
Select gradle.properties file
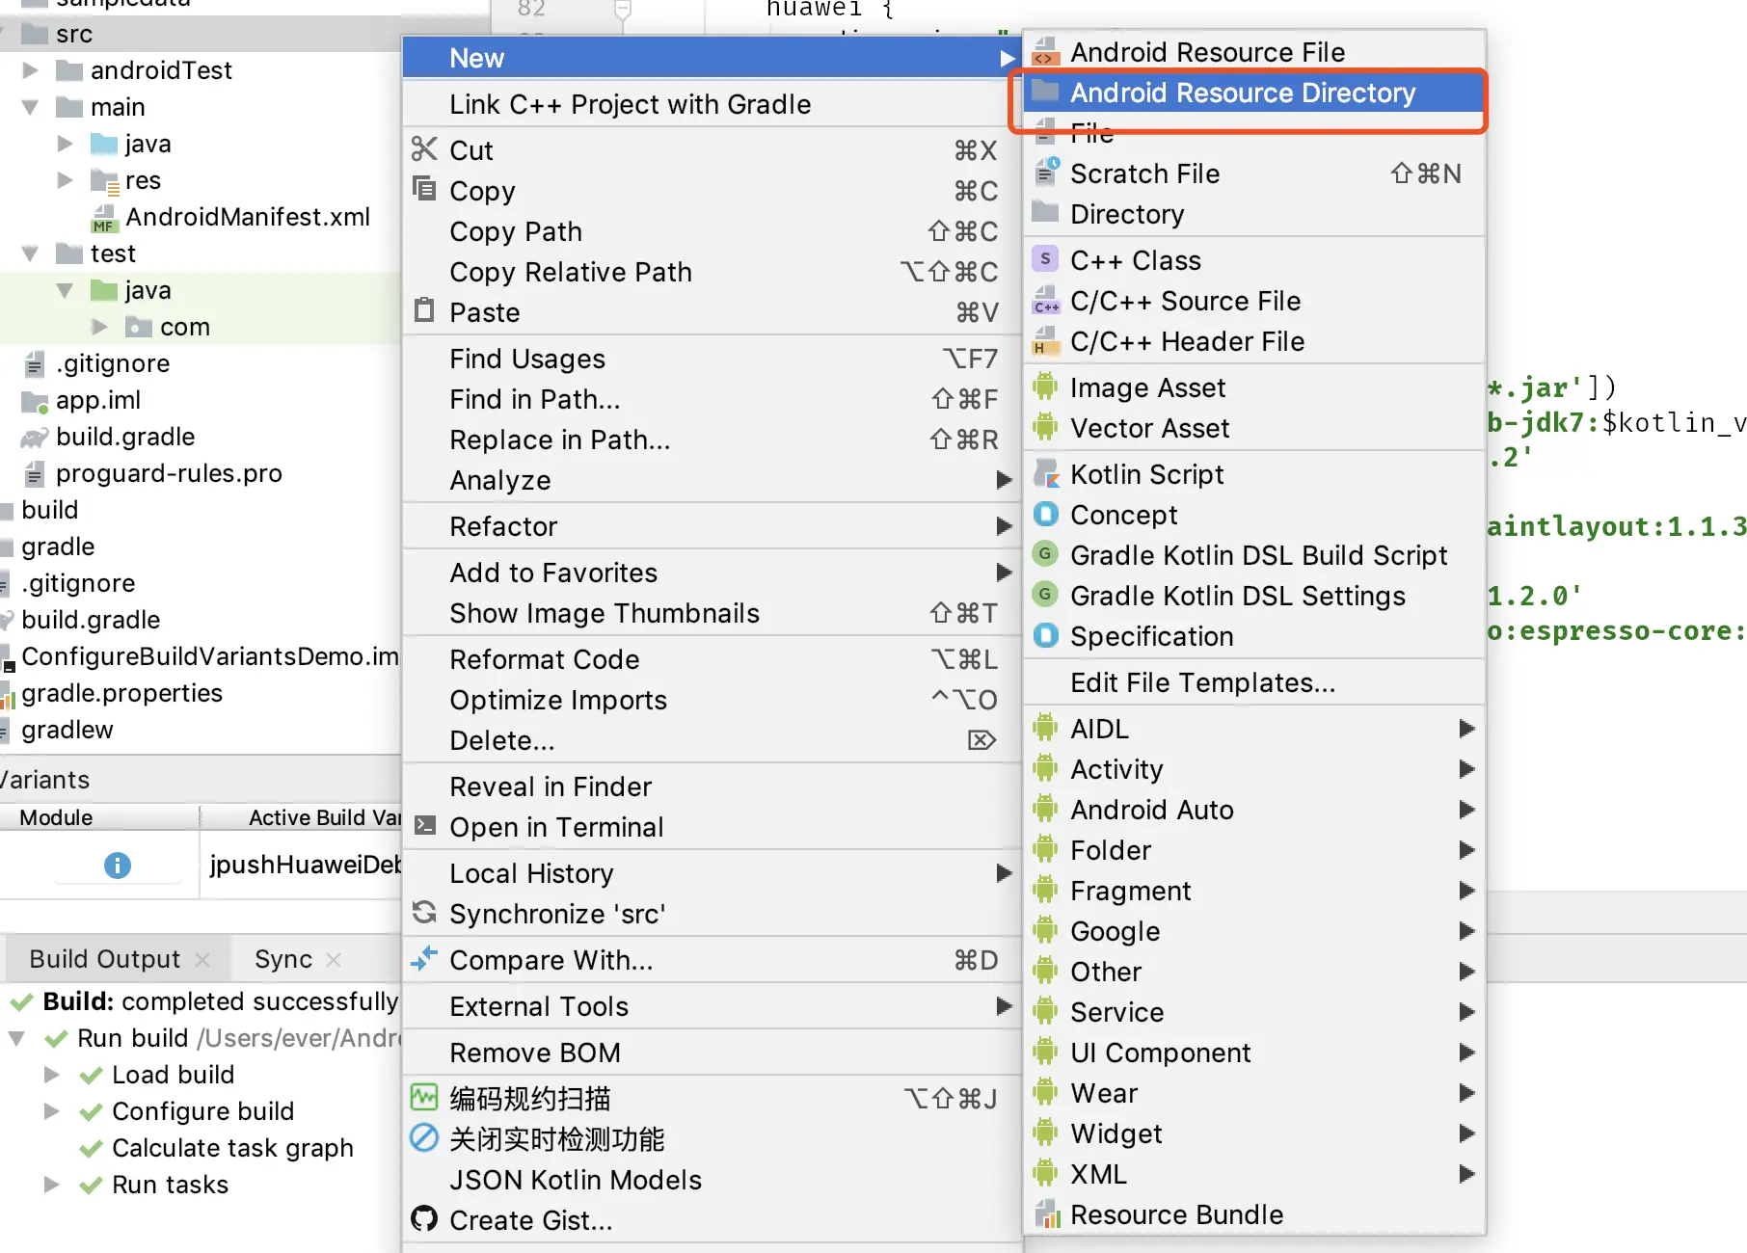click(121, 693)
